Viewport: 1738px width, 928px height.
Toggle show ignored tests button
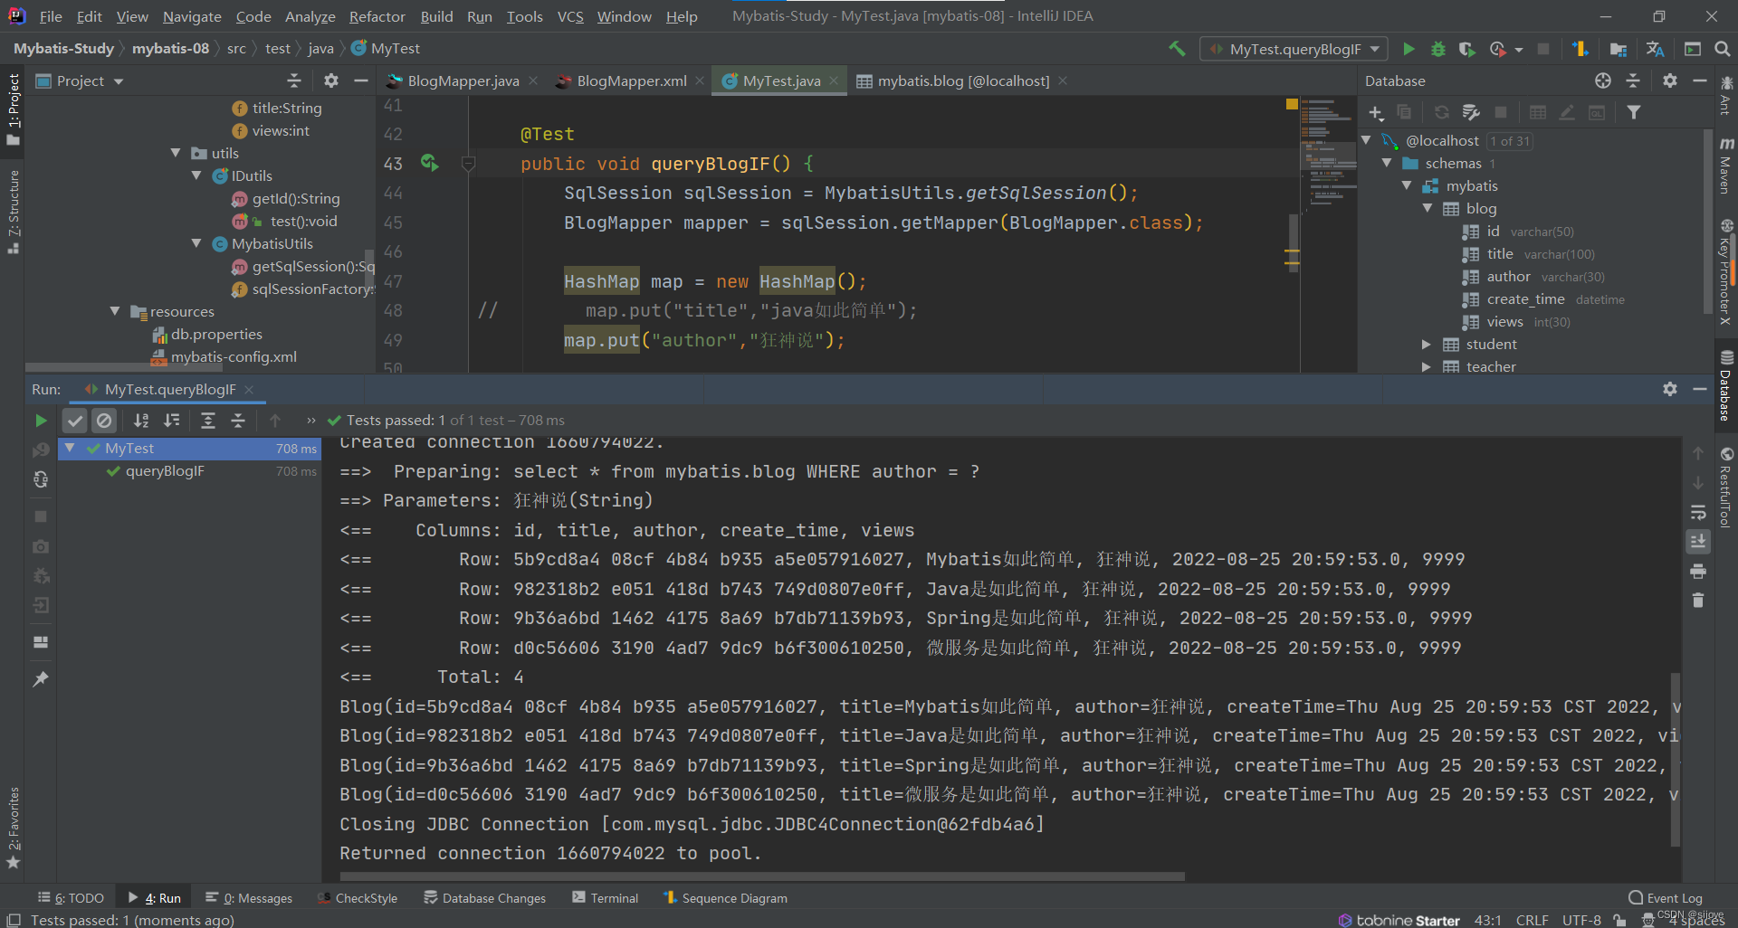(105, 421)
